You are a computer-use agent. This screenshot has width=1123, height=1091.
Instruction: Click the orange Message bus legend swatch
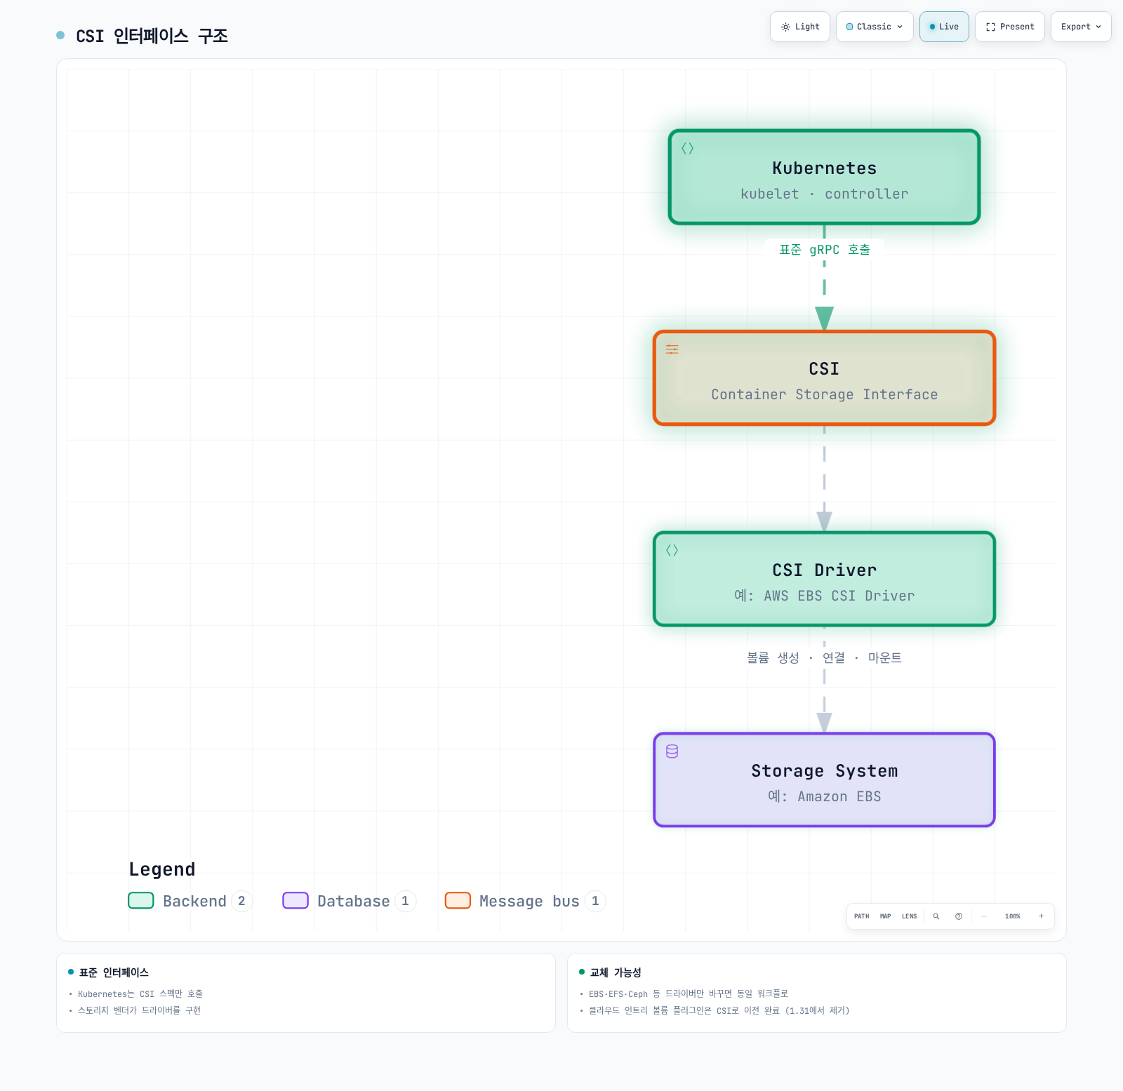(x=458, y=900)
